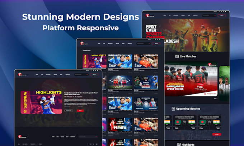Open large Windies HIGHLIGHTS thumbnail on detail page
244x146 pixels.
tap(41, 102)
